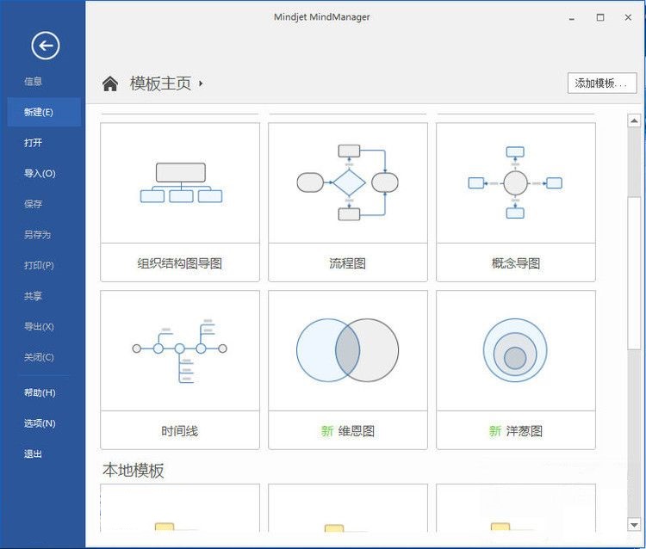Select the 时间线 template thumbnail
Viewport: 646px width, 549px height.
(x=180, y=350)
